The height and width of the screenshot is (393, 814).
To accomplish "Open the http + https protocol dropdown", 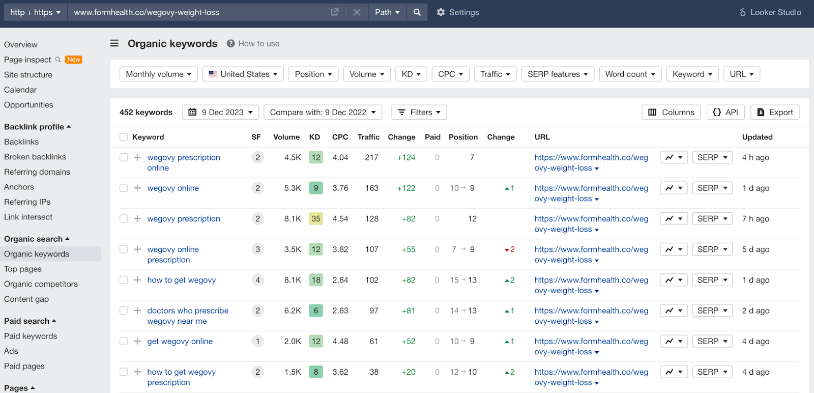I will click(35, 12).
